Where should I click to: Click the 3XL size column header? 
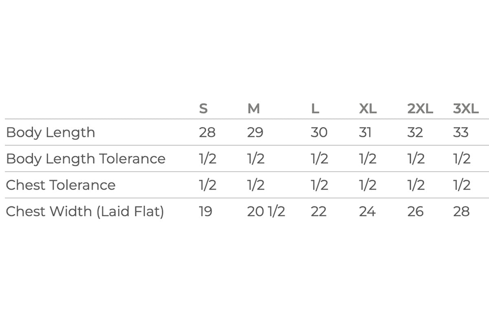[466, 109]
